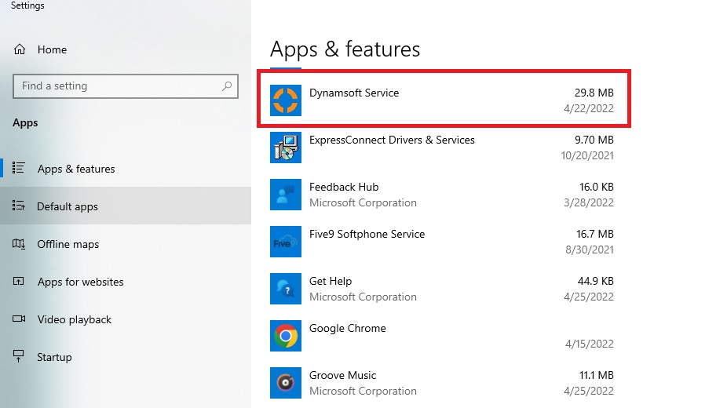The height and width of the screenshot is (408, 727).
Task: Click the Get Help app icon
Action: (x=286, y=289)
